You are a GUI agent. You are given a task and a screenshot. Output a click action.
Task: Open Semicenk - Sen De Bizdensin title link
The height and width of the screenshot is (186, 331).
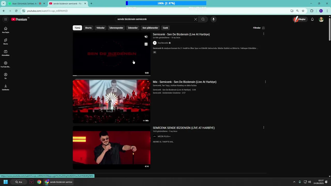181,34
